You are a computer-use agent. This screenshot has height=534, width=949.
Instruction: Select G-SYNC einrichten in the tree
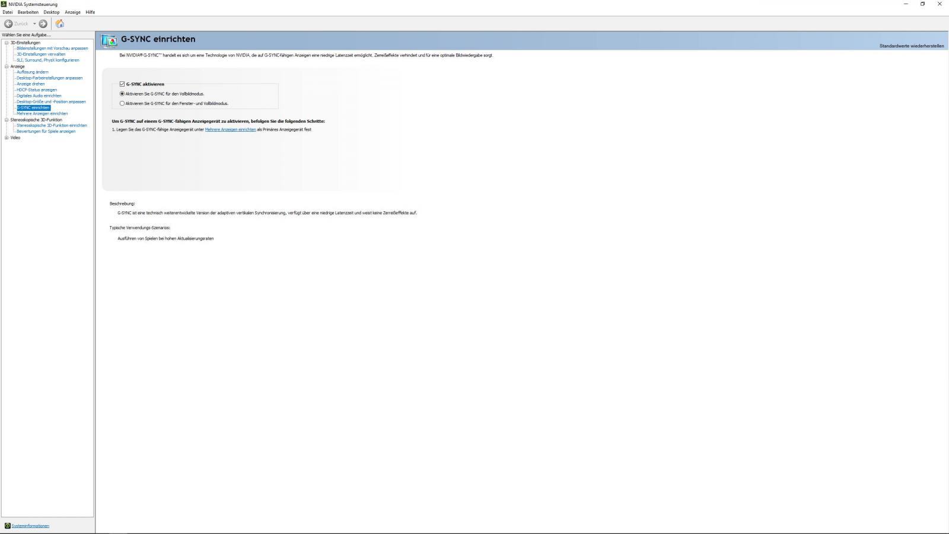pos(33,108)
